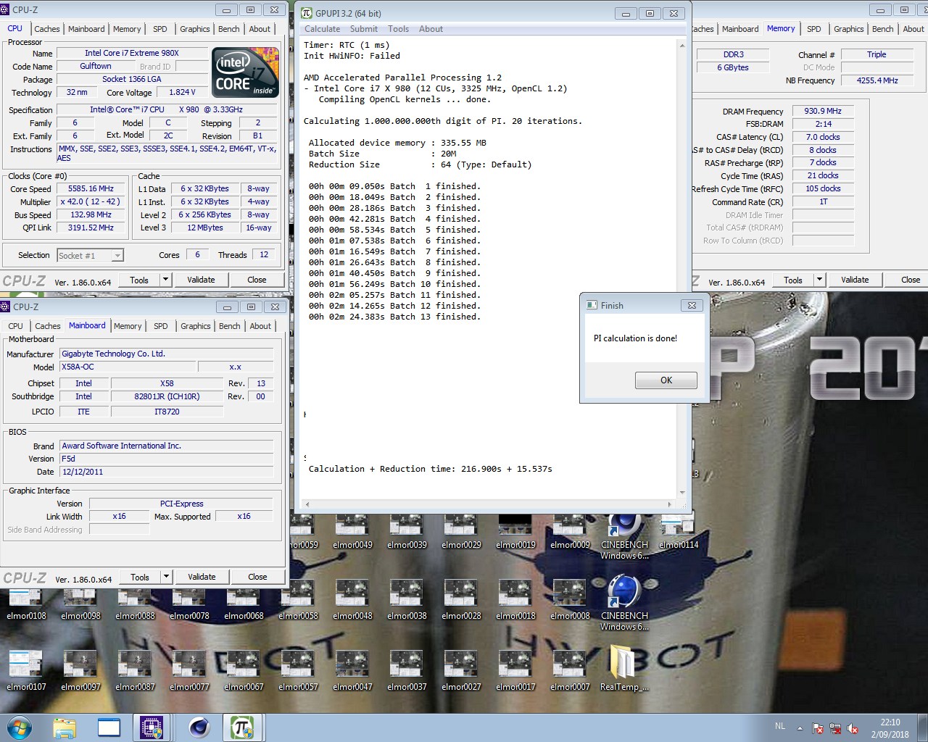Open About menu in GPUPI
This screenshot has height=742, width=928.
[431, 29]
